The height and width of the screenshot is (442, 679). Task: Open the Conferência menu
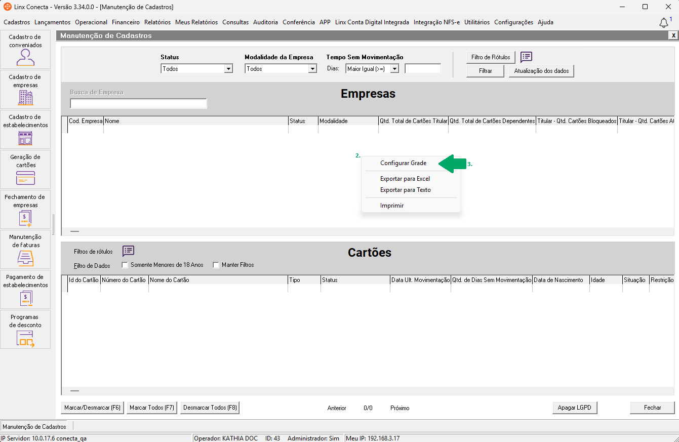(x=299, y=22)
